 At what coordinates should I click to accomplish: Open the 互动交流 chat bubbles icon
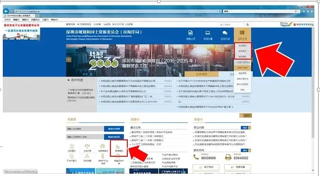click(225, 33)
